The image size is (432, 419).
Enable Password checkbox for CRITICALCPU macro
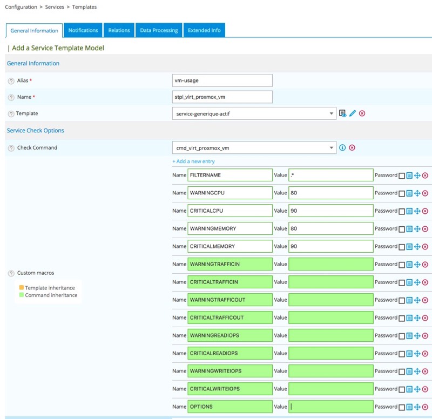[401, 211]
